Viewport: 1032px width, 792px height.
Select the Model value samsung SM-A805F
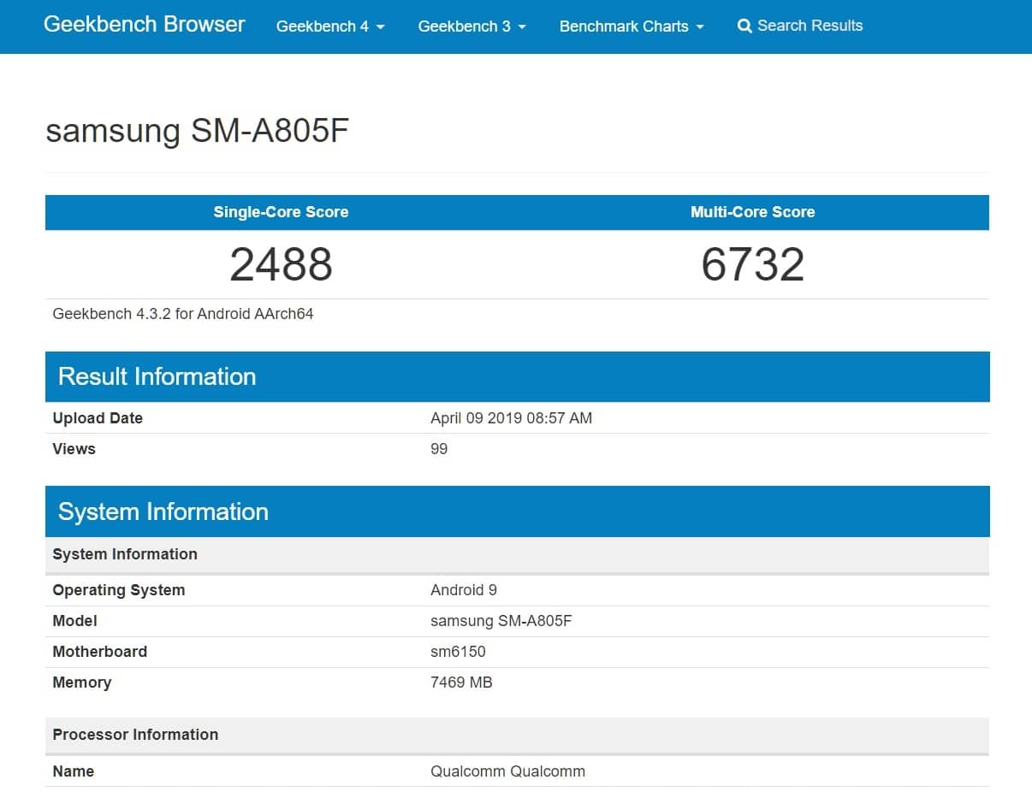(501, 621)
